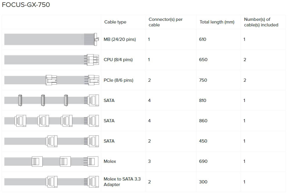Click the 860 mm SATA cable illustration
The width and height of the screenshot is (288, 195).
[52, 121]
